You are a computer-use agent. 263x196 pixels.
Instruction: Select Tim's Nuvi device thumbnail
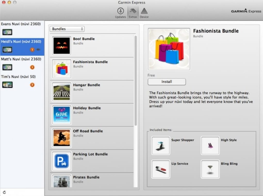tap(7, 85)
